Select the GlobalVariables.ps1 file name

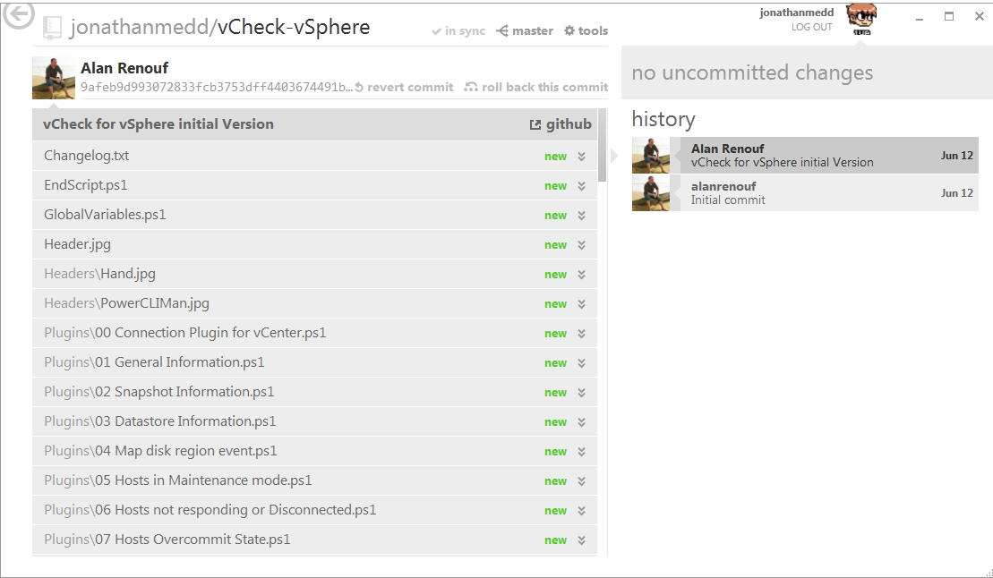coord(105,215)
